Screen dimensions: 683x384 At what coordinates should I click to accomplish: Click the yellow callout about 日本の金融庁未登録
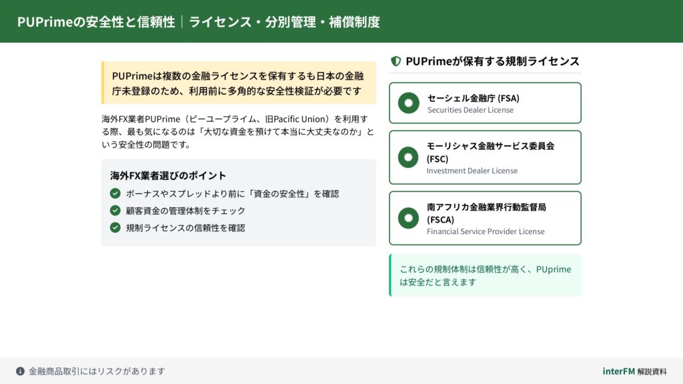238,83
